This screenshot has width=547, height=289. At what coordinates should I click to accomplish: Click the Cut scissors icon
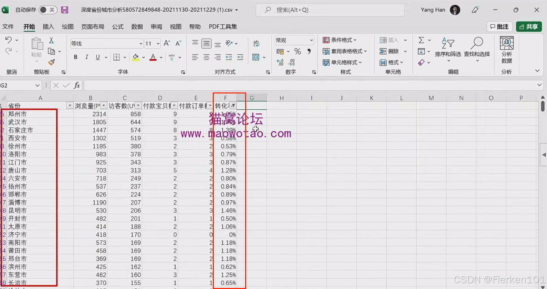pos(51,40)
